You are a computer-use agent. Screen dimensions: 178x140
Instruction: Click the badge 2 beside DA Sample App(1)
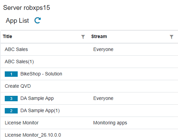[11, 111]
